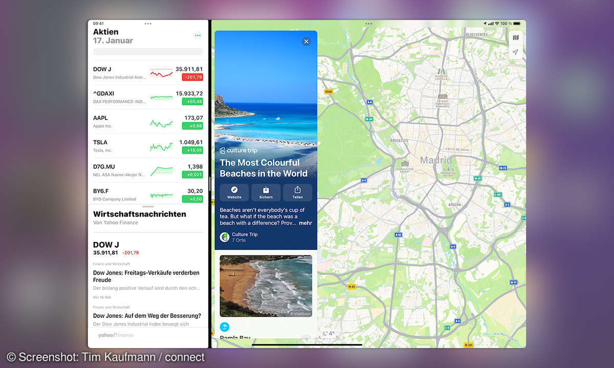Viewport: 614px width, 368px height.
Task: Select the TSLA stock row
Action: (148, 146)
